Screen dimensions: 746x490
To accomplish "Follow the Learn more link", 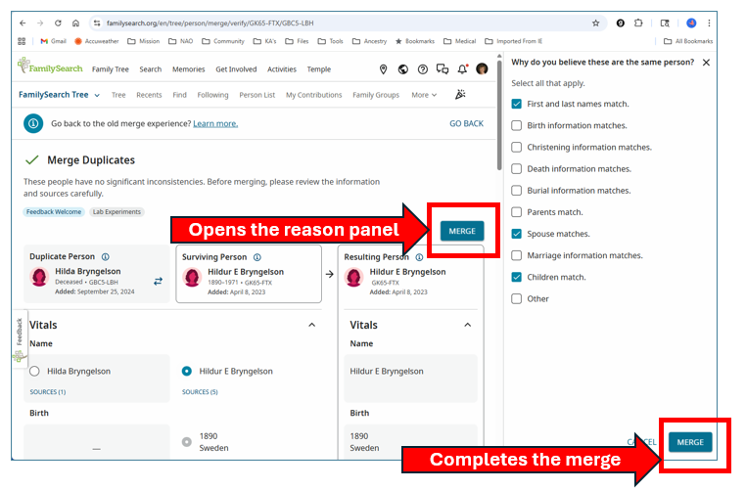I will tap(215, 123).
